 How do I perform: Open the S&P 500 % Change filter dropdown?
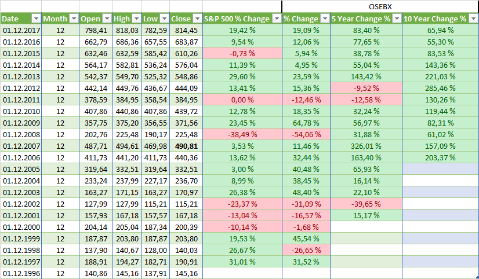tap(277, 19)
